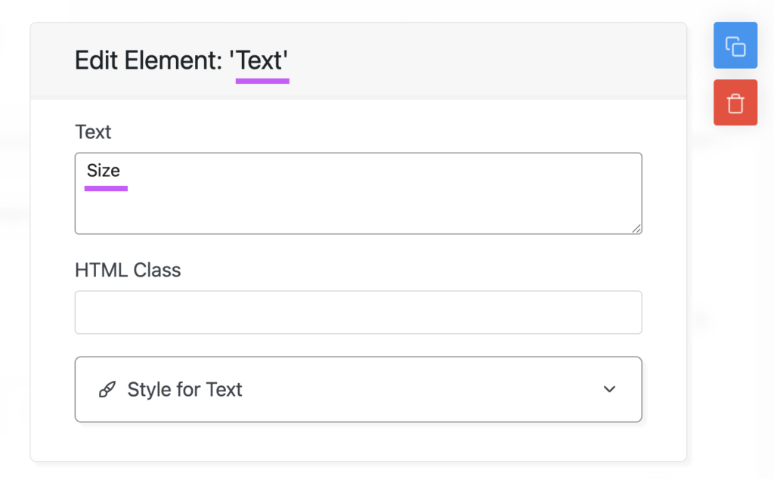Click the chevron arrow on Style for Text
Viewport: 774px width, 479px height.
pos(609,389)
